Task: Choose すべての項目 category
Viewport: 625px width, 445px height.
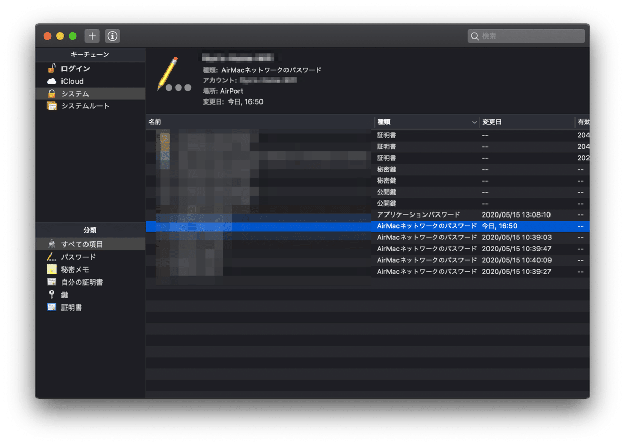Action: 90,244
